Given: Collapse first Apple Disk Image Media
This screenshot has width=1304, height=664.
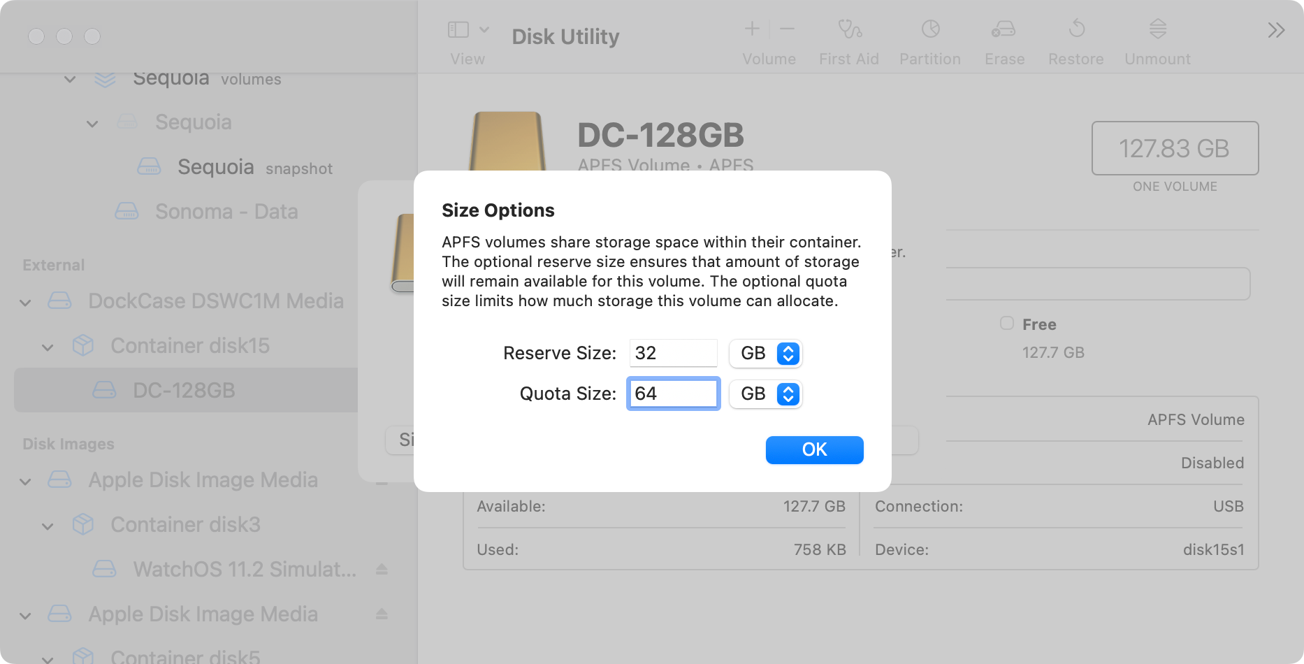Looking at the screenshot, I should click(25, 482).
